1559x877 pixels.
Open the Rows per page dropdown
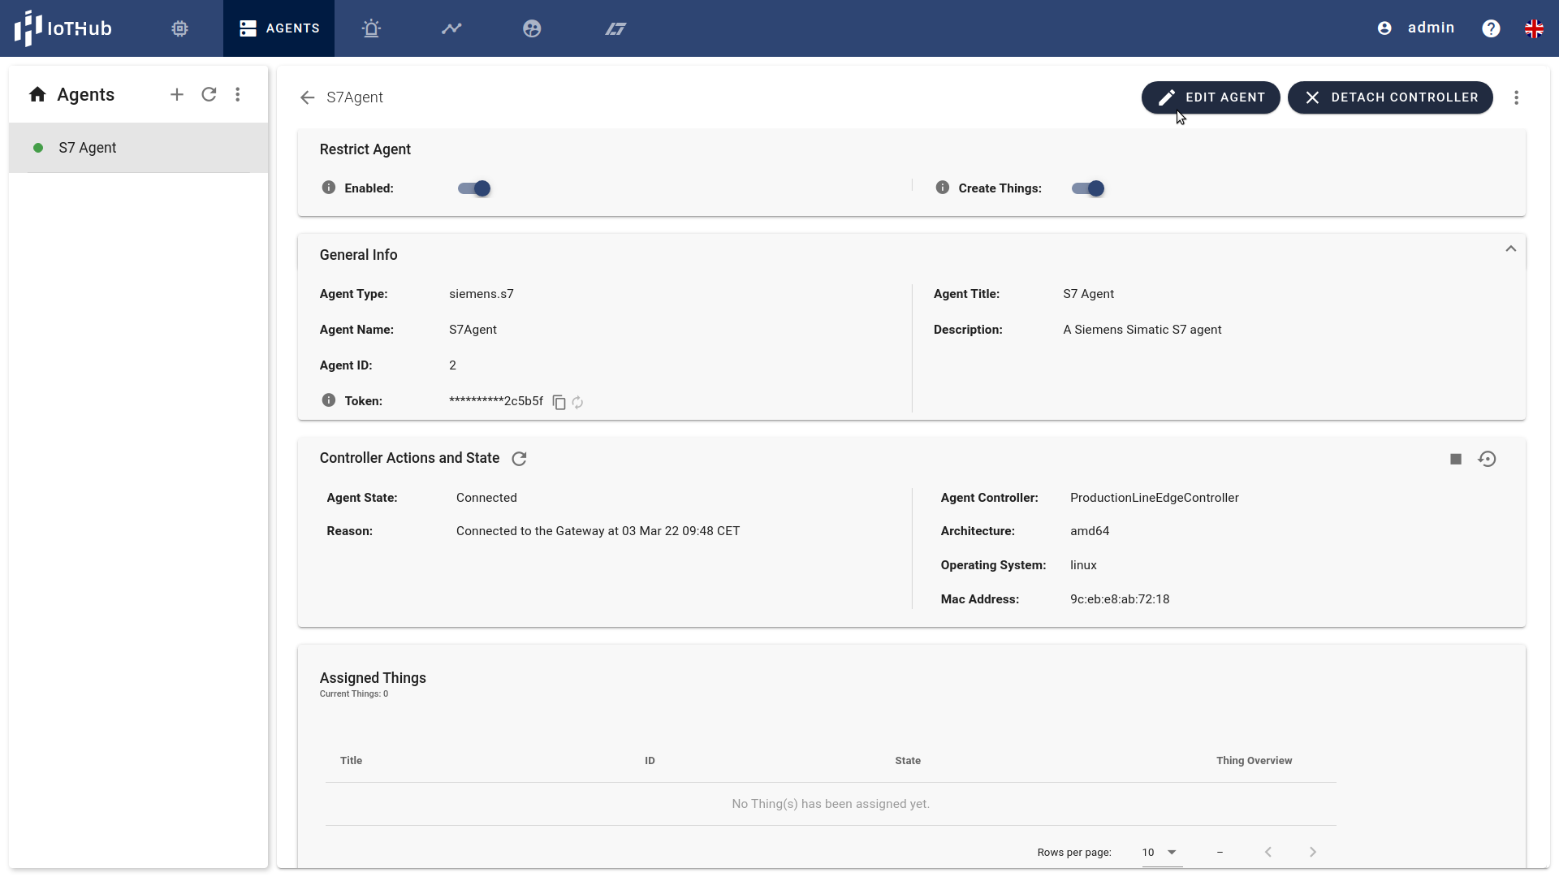point(1161,853)
